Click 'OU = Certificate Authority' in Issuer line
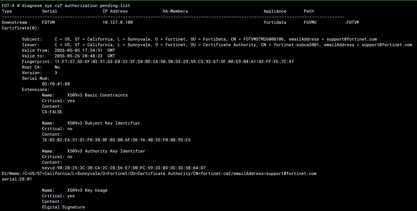Image resolution: width=417 pixels, height=211 pixels. coord(223,45)
